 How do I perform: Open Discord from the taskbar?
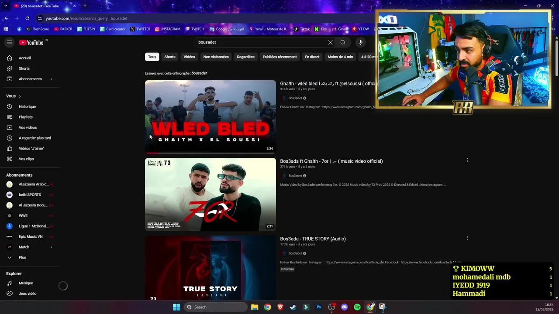(344, 307)
